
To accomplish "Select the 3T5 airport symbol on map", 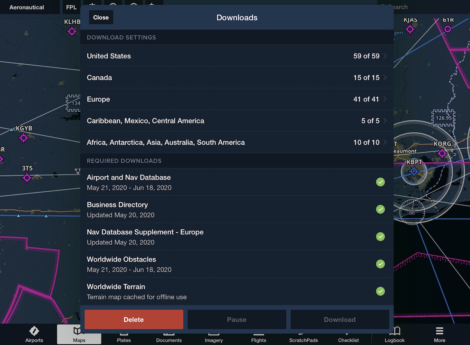I will pyautogui.click(x=27, y=178).
